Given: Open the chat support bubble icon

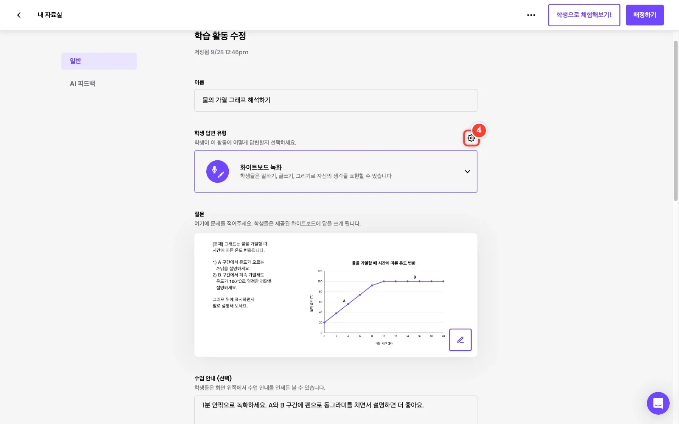Looking at the screenshot, I should coord(658,403).
